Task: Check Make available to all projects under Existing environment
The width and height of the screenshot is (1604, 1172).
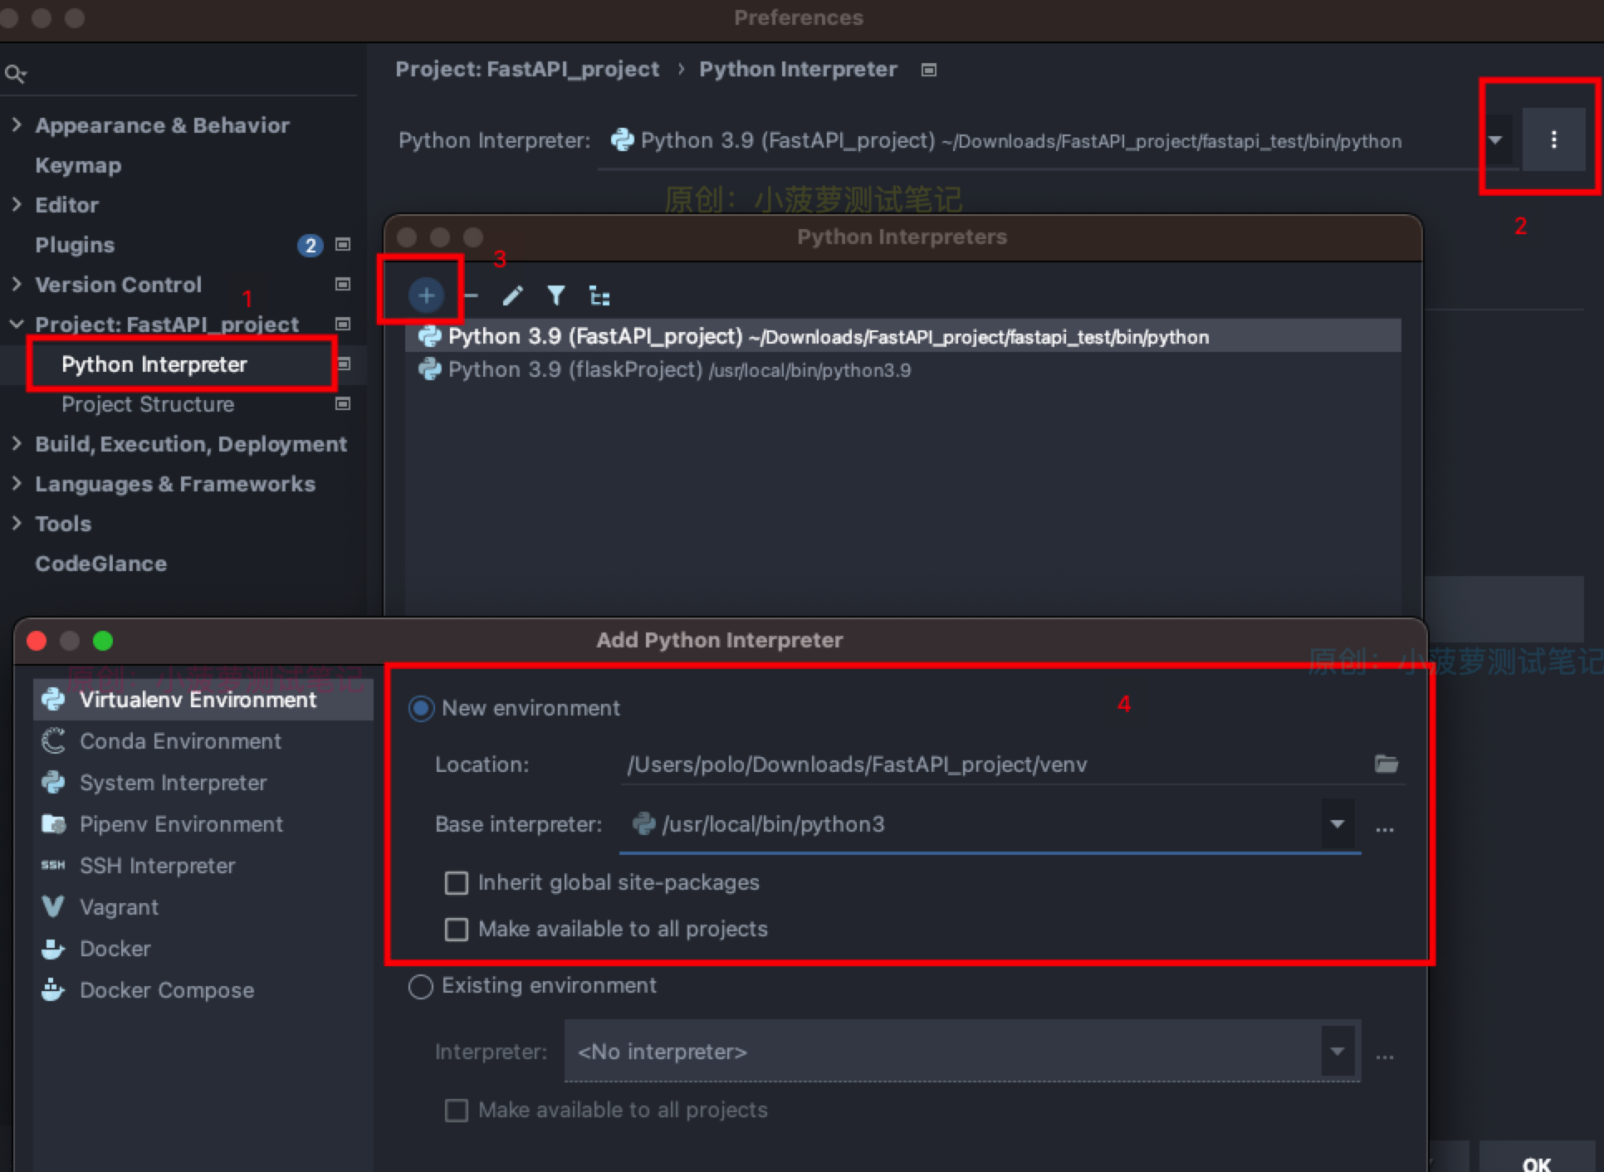Action: click(457, 1110)
